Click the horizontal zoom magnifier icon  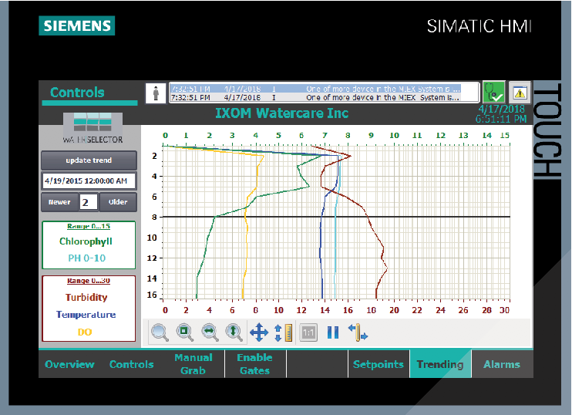(210, 332)
